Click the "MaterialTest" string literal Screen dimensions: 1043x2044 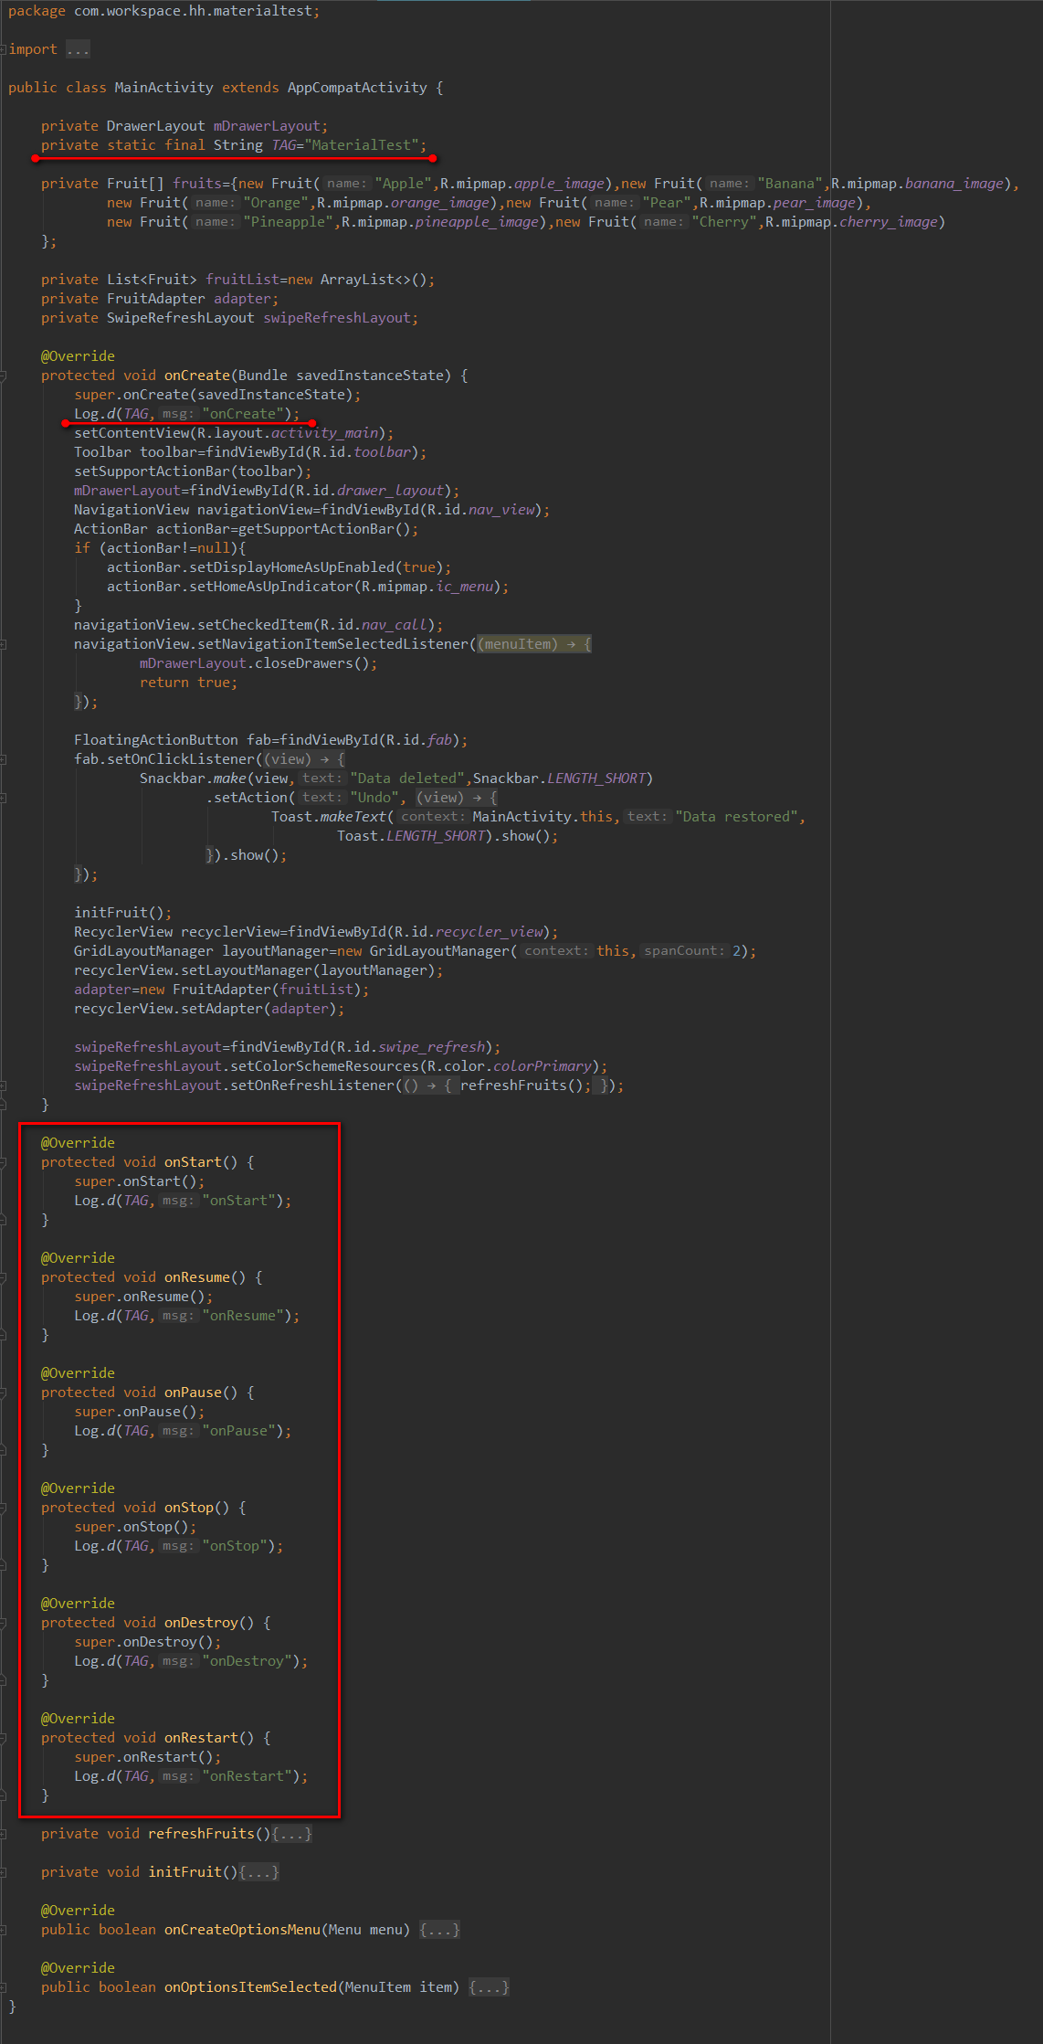pyautogui.click(x=362, y=145)
